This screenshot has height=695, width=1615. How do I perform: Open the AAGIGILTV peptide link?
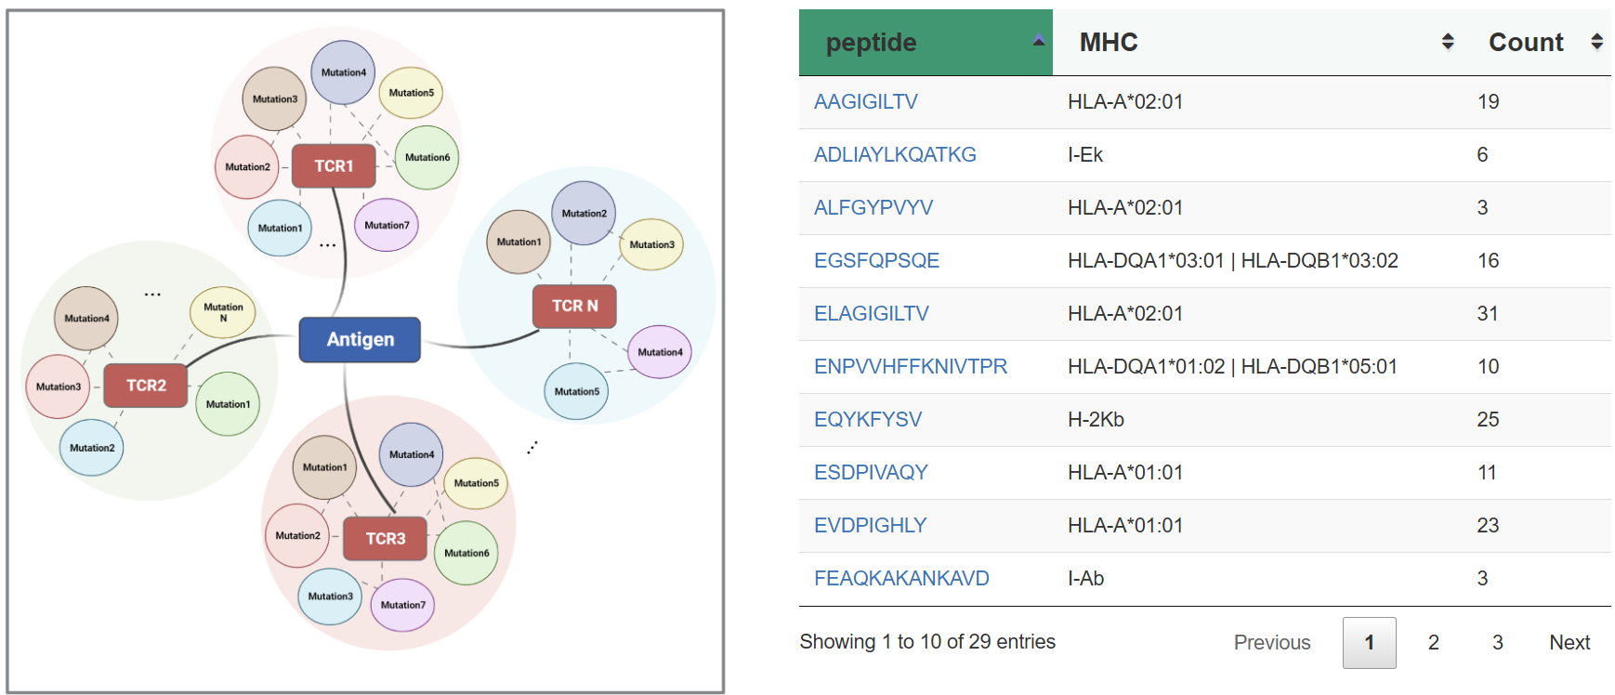(x=865, y=102)
